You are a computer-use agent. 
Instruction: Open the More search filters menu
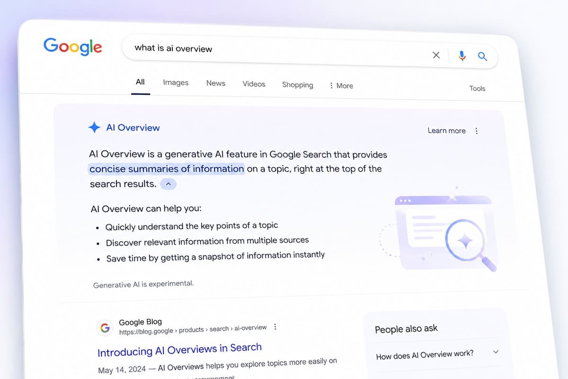coord(341,86)
